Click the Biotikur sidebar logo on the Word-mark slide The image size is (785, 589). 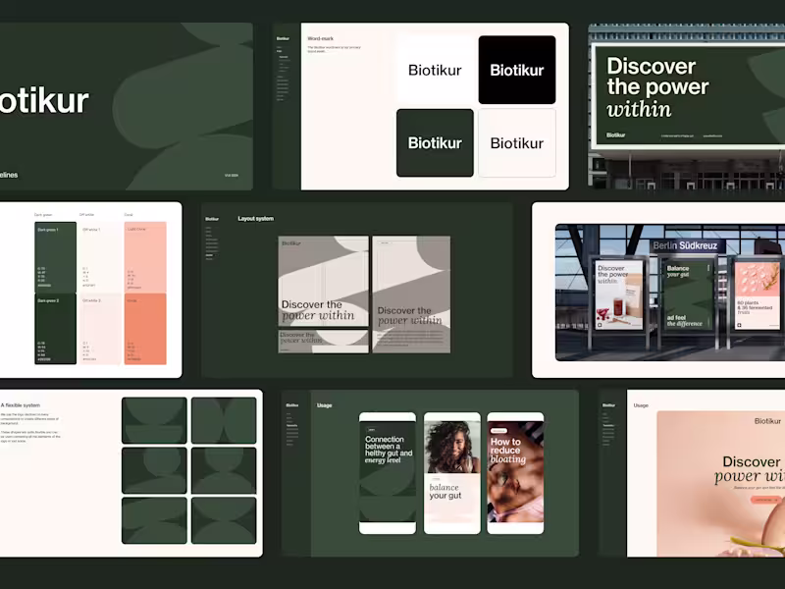(x=283, y=38)
